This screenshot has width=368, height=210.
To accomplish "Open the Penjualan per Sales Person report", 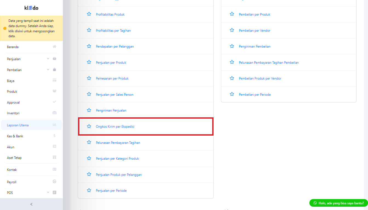I will coord(115,95).
